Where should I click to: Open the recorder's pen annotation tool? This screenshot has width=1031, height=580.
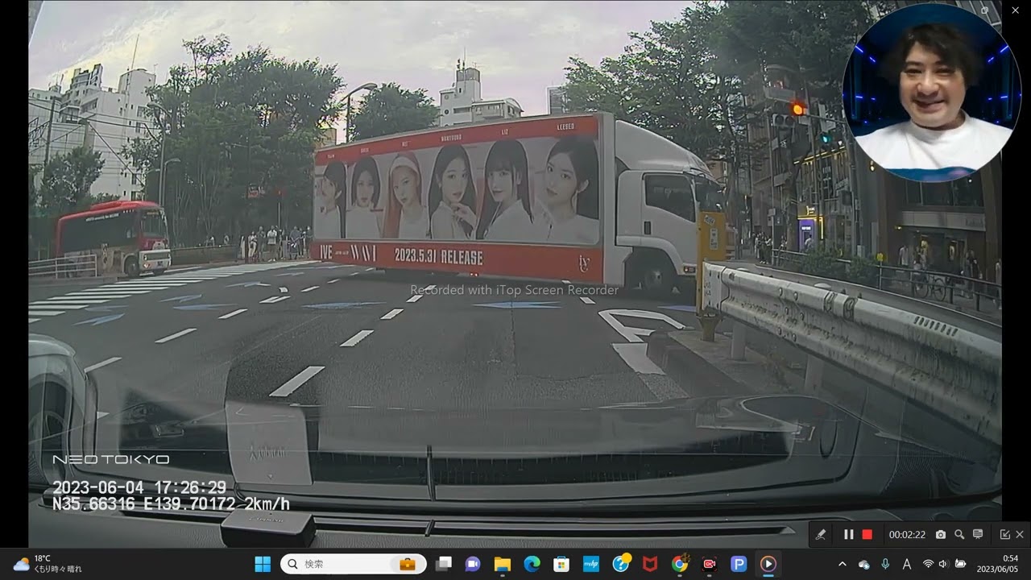pyautogui.click(x=820, y=535)
